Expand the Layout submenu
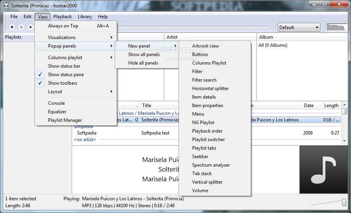The height and width of the screenshot is (213, 351). [x=76, y=92]
